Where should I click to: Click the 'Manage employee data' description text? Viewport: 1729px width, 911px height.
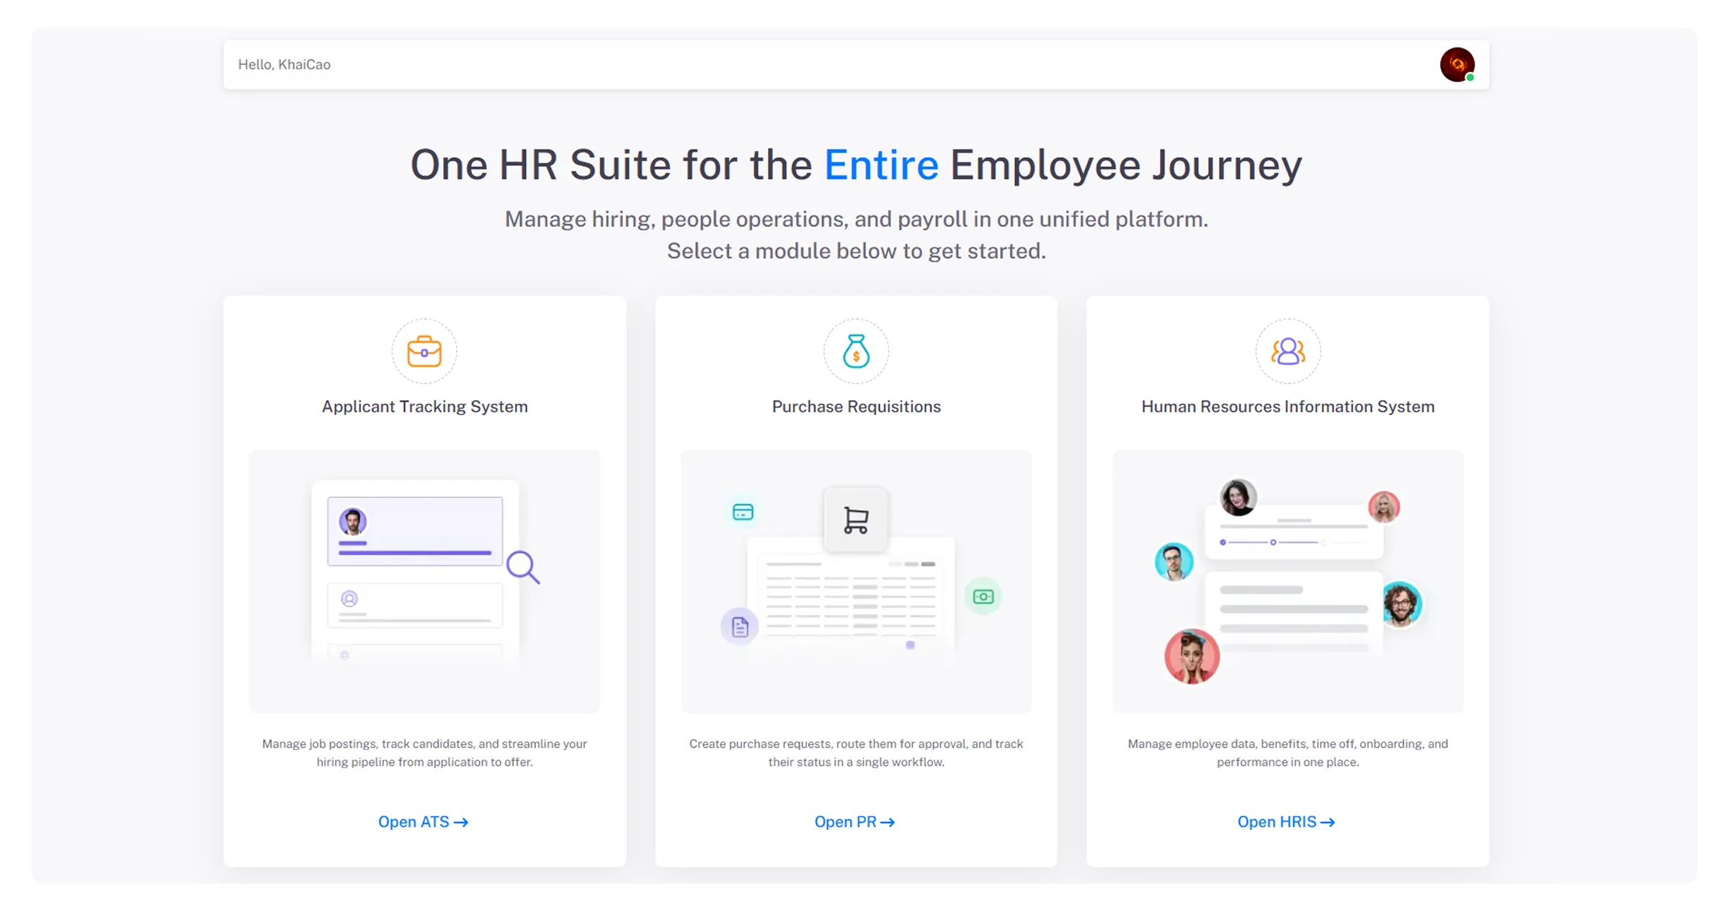[1287, 752]
